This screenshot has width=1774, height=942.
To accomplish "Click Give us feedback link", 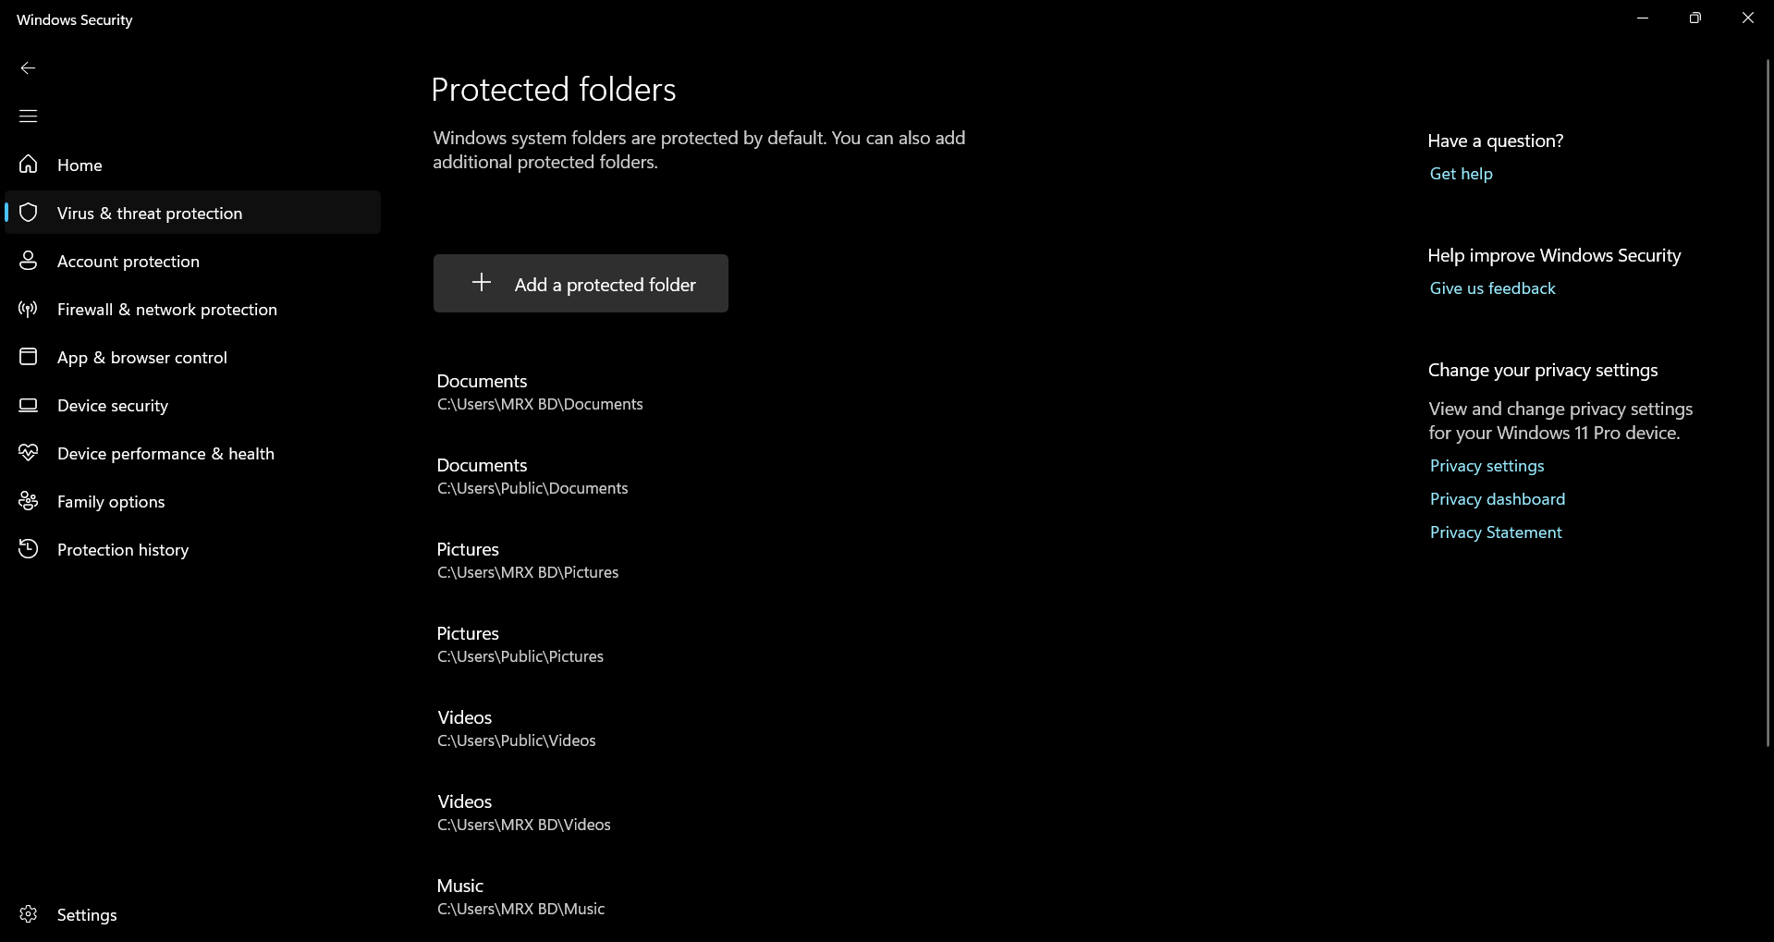I will pos(1492,288).
